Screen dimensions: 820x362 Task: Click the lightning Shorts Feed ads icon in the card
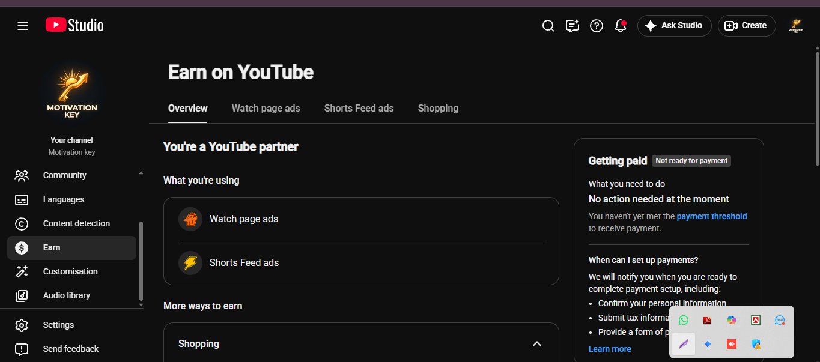point(190,263)
